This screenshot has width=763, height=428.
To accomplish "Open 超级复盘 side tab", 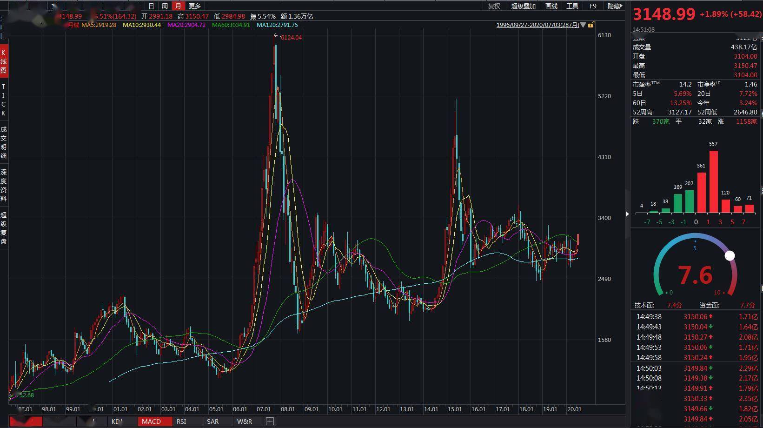I will (4, 228).
